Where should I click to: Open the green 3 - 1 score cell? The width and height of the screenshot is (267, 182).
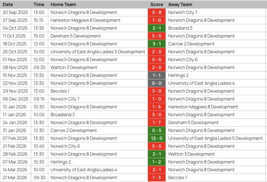156,44
